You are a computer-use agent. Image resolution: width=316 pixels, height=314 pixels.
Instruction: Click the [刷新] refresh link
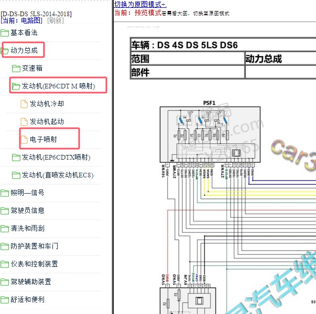(x=56, y=20)
